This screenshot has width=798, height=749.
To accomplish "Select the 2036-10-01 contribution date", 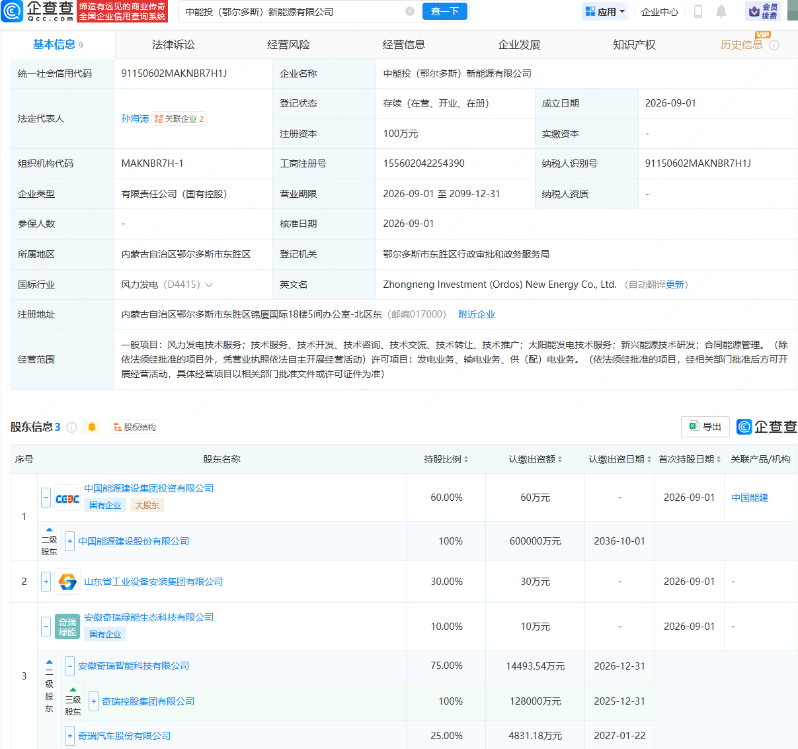I will click(619, 541).
